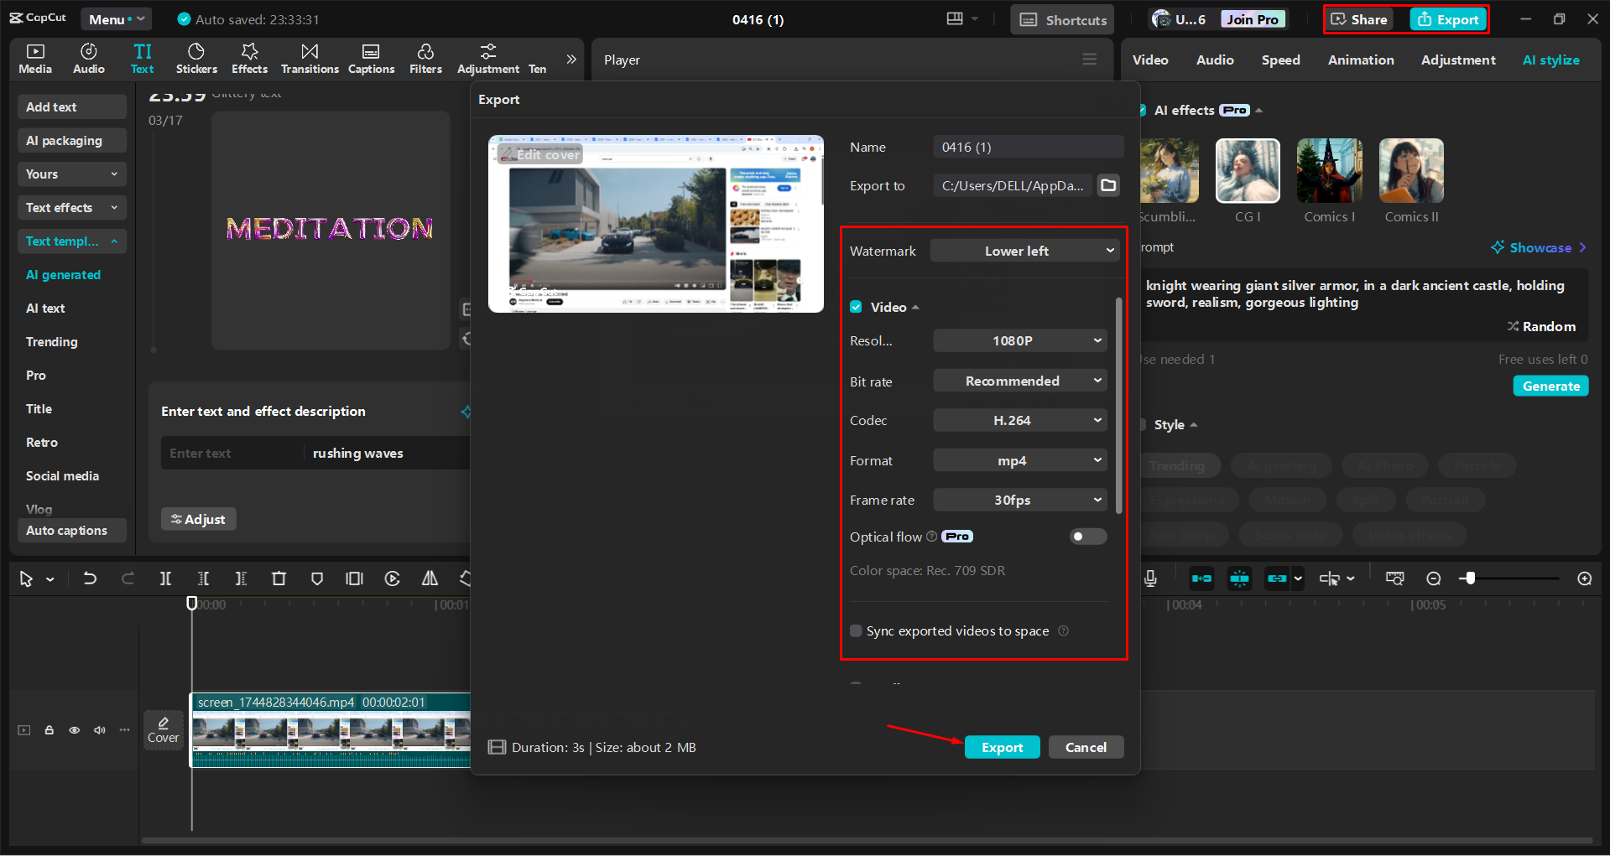Click the record voiceover microphone icon
This screenshot has height=856, width=1610.
coord(1150,578)
